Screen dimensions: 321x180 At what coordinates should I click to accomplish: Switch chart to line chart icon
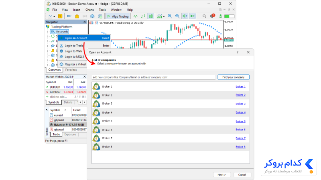135,16
